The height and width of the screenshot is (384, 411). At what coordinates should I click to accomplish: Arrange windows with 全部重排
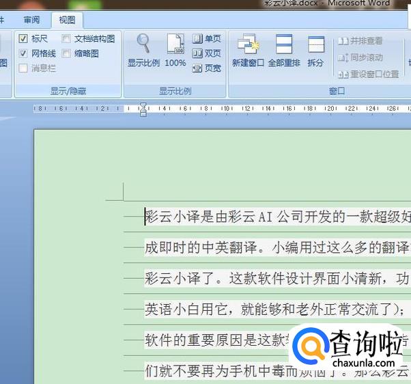pos(284,51)
